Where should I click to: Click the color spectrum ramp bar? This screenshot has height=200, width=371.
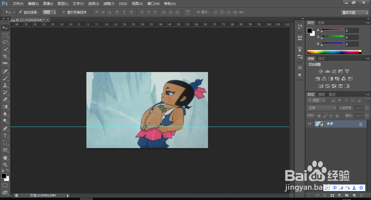coord(334,52)
